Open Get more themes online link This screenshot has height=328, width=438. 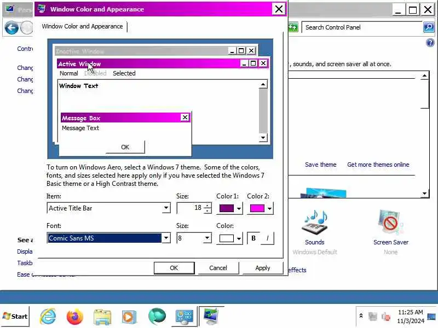click(x=378, y=165)
